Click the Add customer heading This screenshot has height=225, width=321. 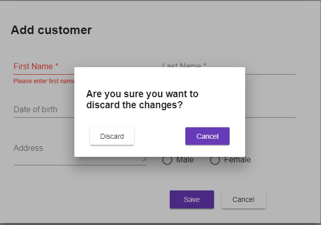point(51,30)
